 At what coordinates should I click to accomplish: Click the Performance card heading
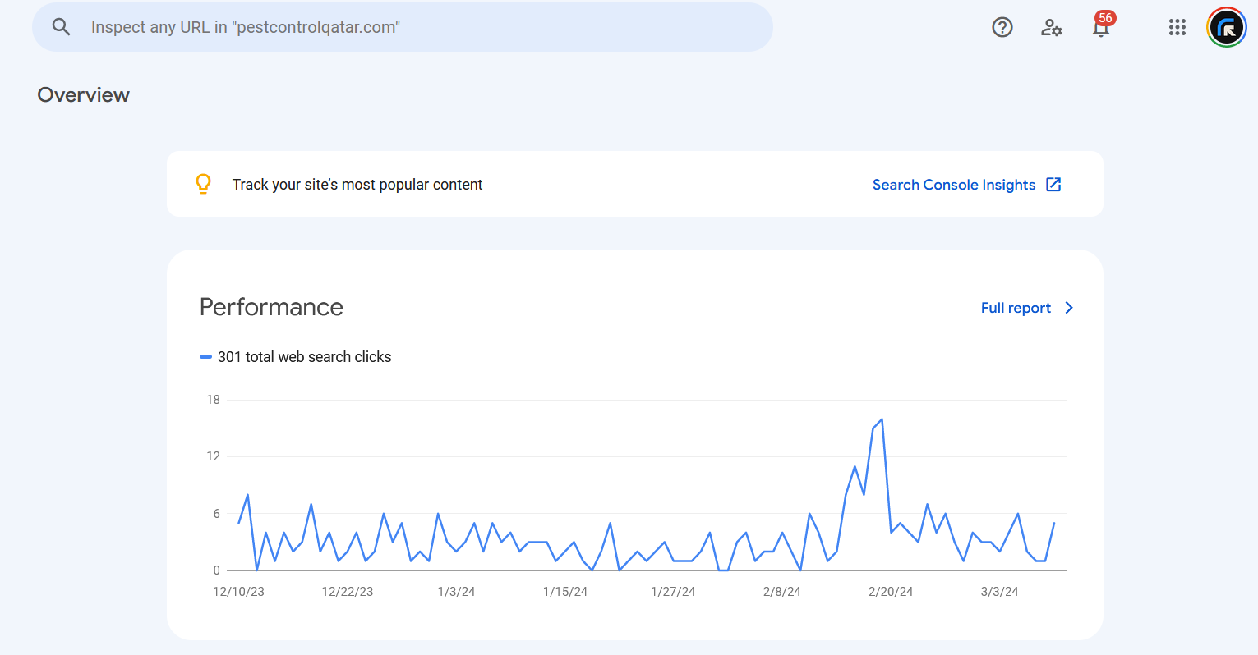click(x=271, y=307)
